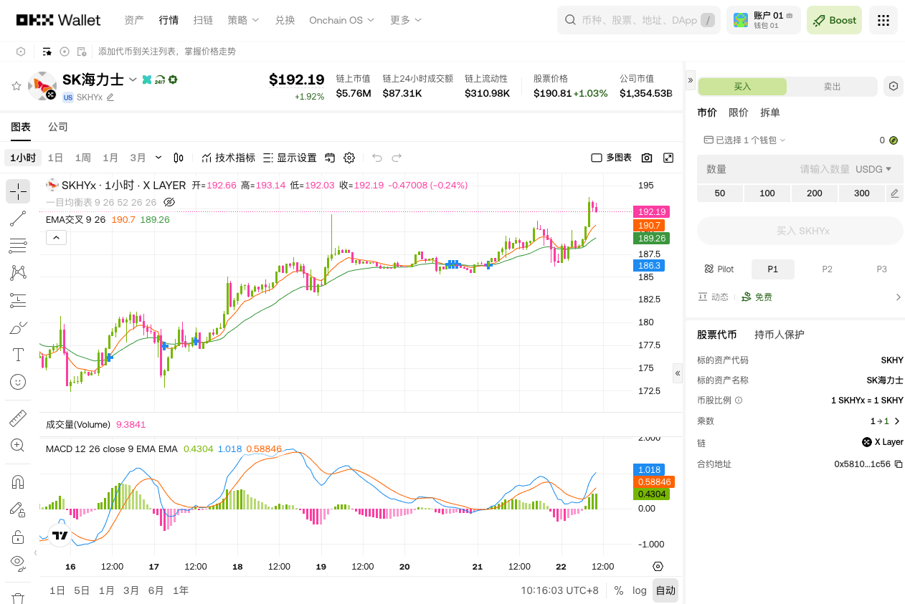Go to 资产 in top navigation
This screenshot has height=604, width=905.
pos(134,20)
